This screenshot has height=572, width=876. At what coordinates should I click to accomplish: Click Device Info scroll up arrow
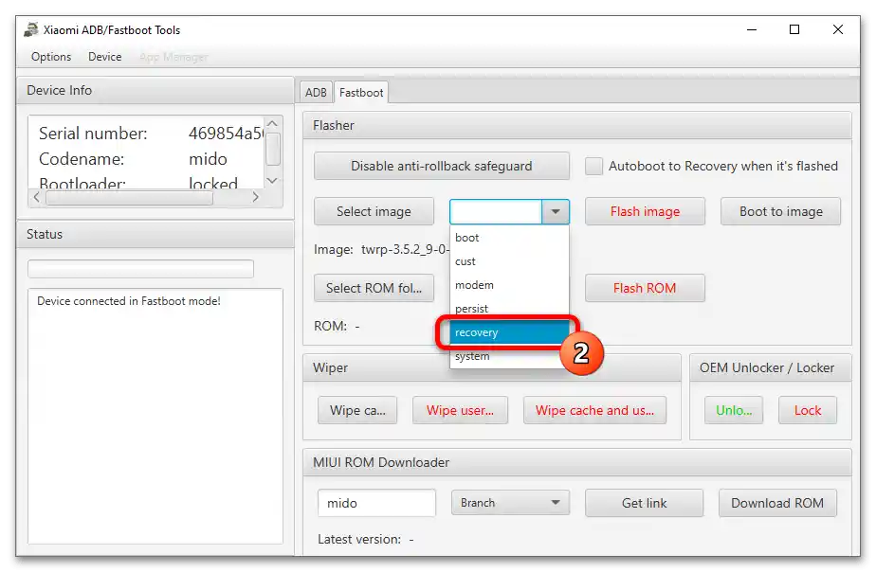coord(273,123)
